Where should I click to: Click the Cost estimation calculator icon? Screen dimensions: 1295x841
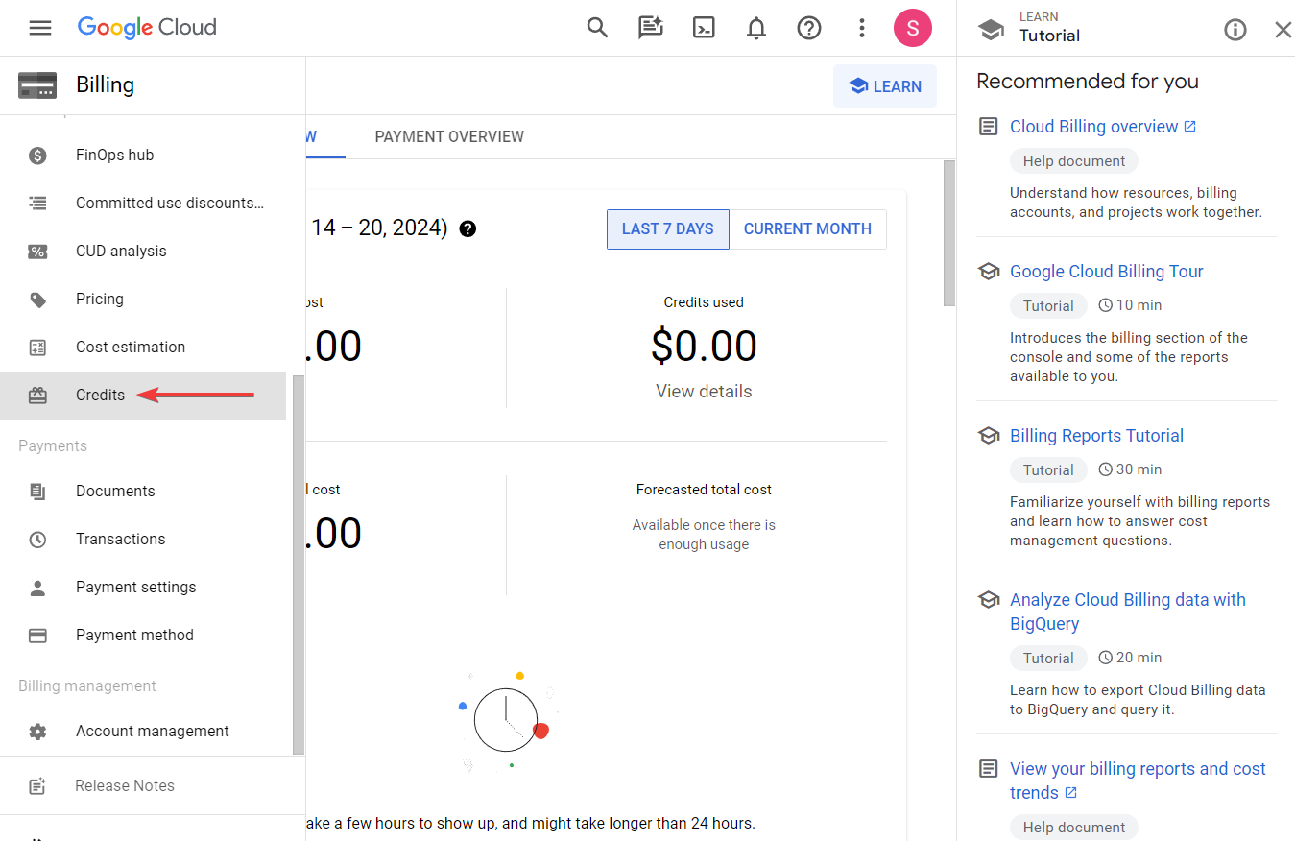(x=37, y=347)
